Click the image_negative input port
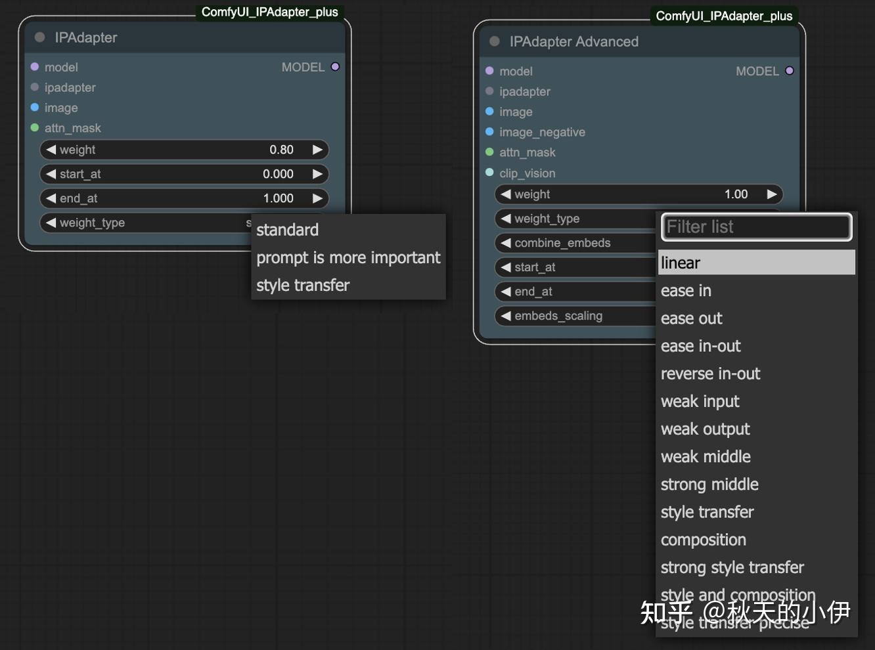This screenshot has height=650, width=875. (490, 132)
